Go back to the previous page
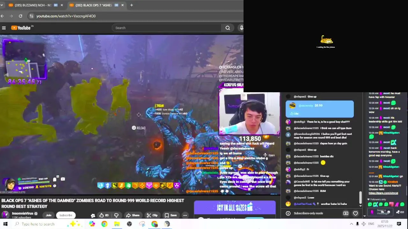408x229 pixels. (2, 16)
